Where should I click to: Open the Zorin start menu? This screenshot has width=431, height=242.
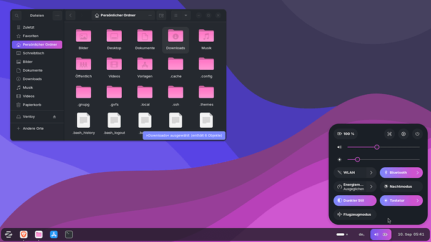pos(9,235)
